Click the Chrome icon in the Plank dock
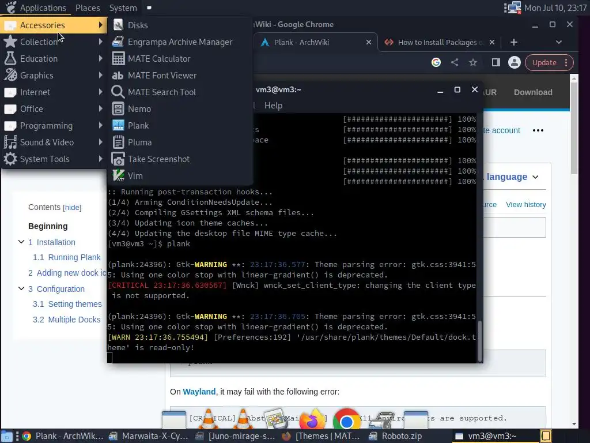590x443 pixels. click(x=346, y=419)
